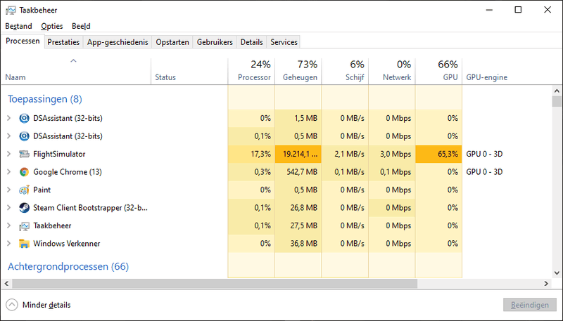563x321 pixels.
Task: Click the second DSAssistant icon (0,5 MB row)
Action: [x=24, y=136]
